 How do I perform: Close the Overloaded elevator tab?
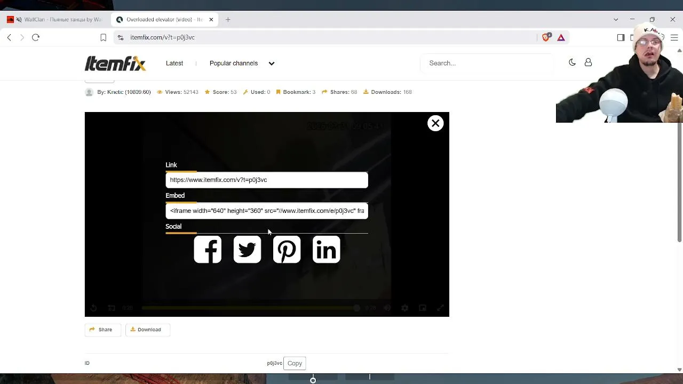pos(211,19)
